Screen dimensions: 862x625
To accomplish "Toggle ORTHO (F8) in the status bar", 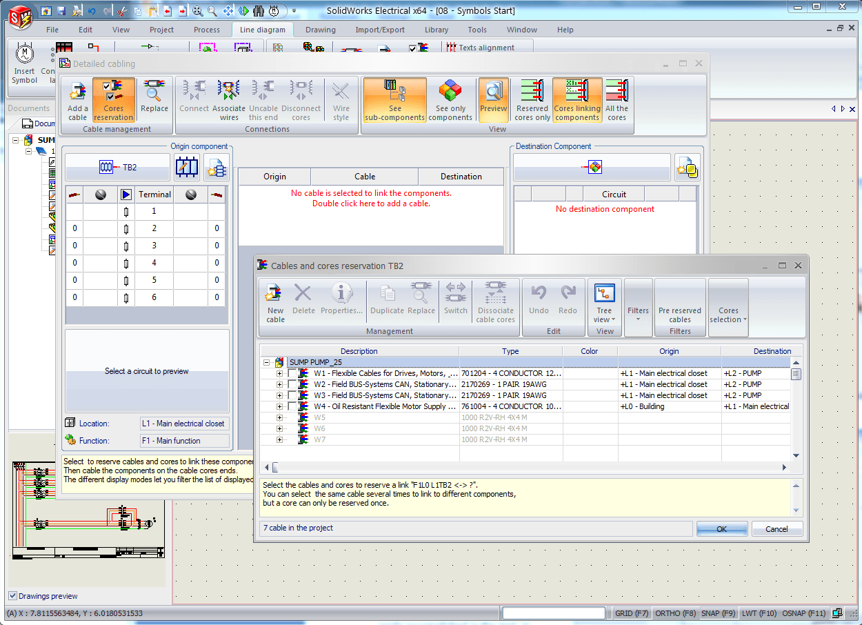I will [x=675, y=613].
